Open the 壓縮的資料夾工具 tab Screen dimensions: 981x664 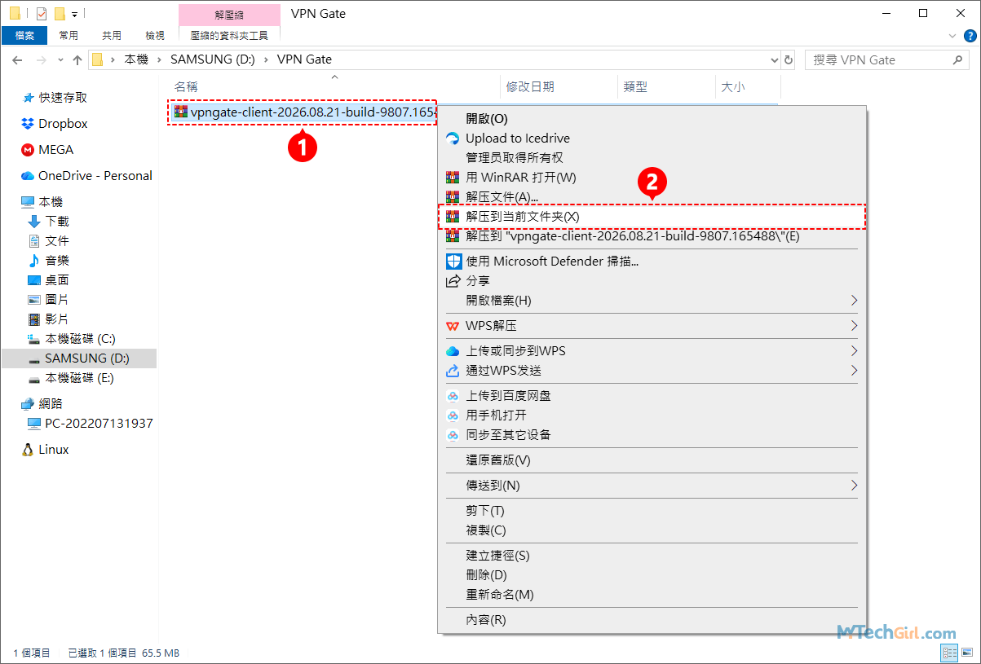(x=229, y=36)
